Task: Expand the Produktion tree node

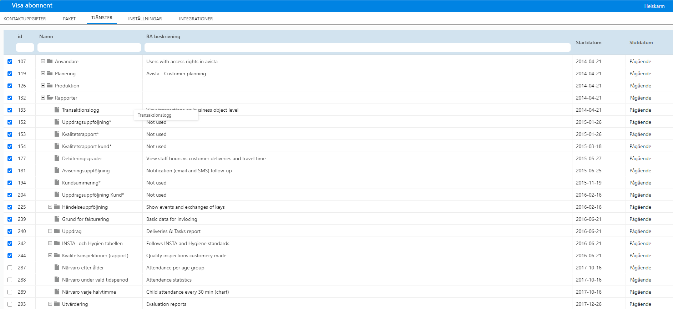Action: click(x=43, y=86)
